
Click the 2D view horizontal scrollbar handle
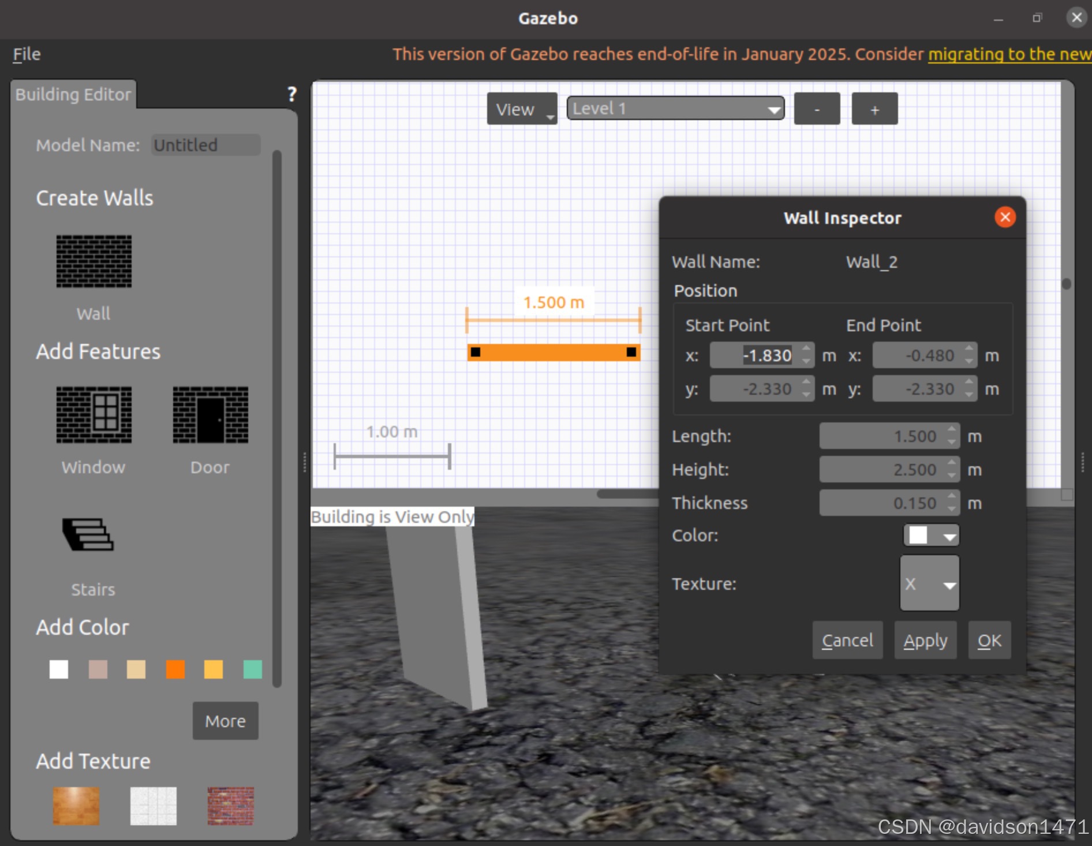[x=627, y=494]
